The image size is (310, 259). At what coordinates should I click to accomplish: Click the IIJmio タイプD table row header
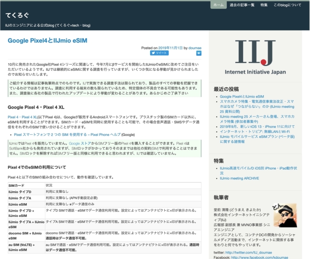26,192
